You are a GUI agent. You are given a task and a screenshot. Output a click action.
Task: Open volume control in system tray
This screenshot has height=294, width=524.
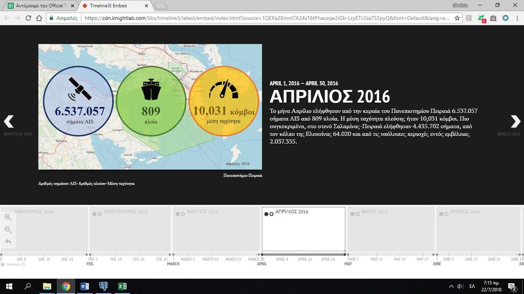click(460, 286)
